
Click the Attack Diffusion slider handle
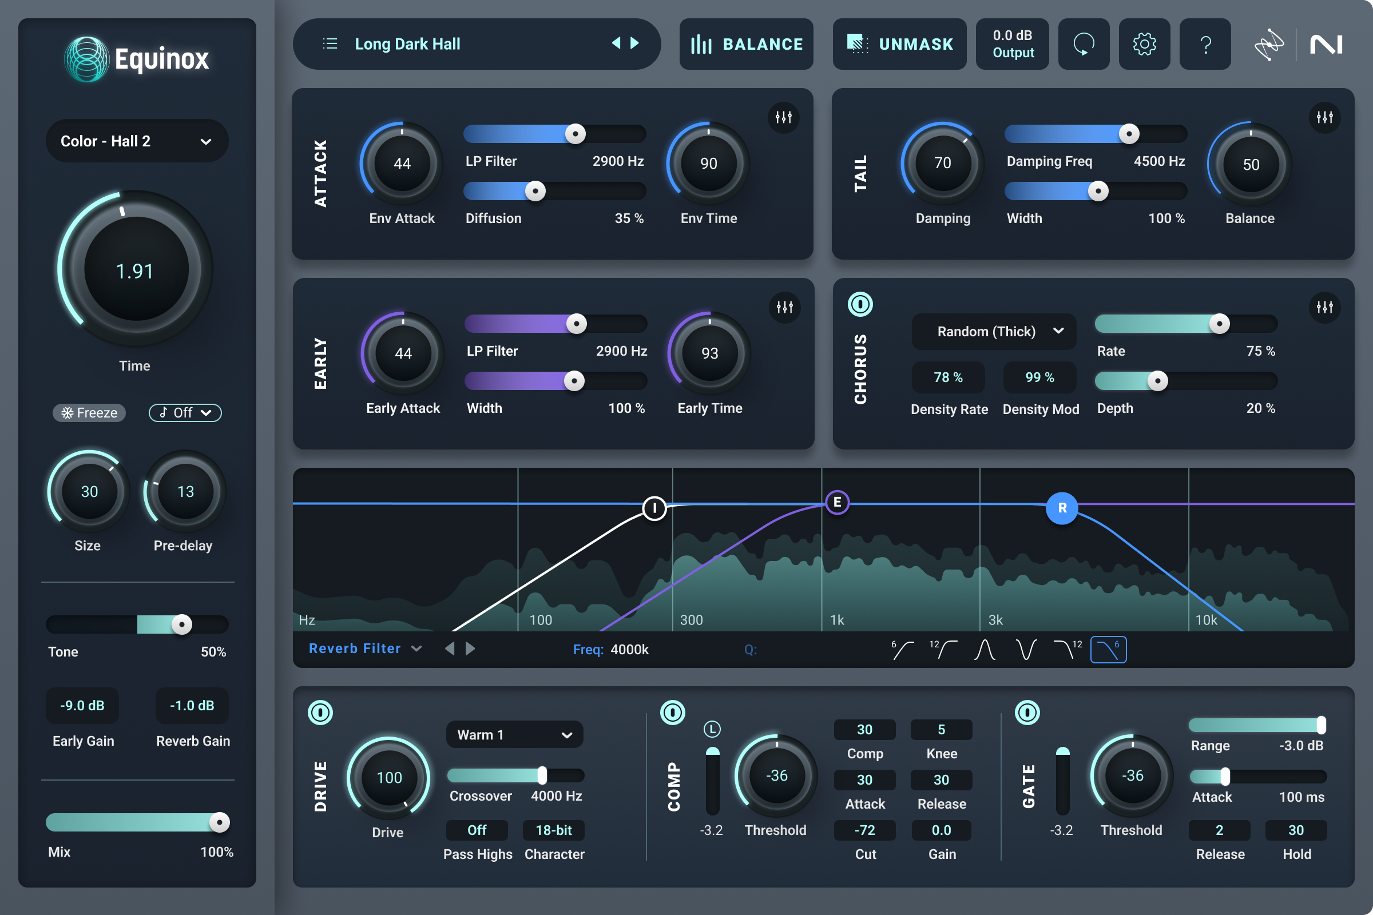point(535,191)
